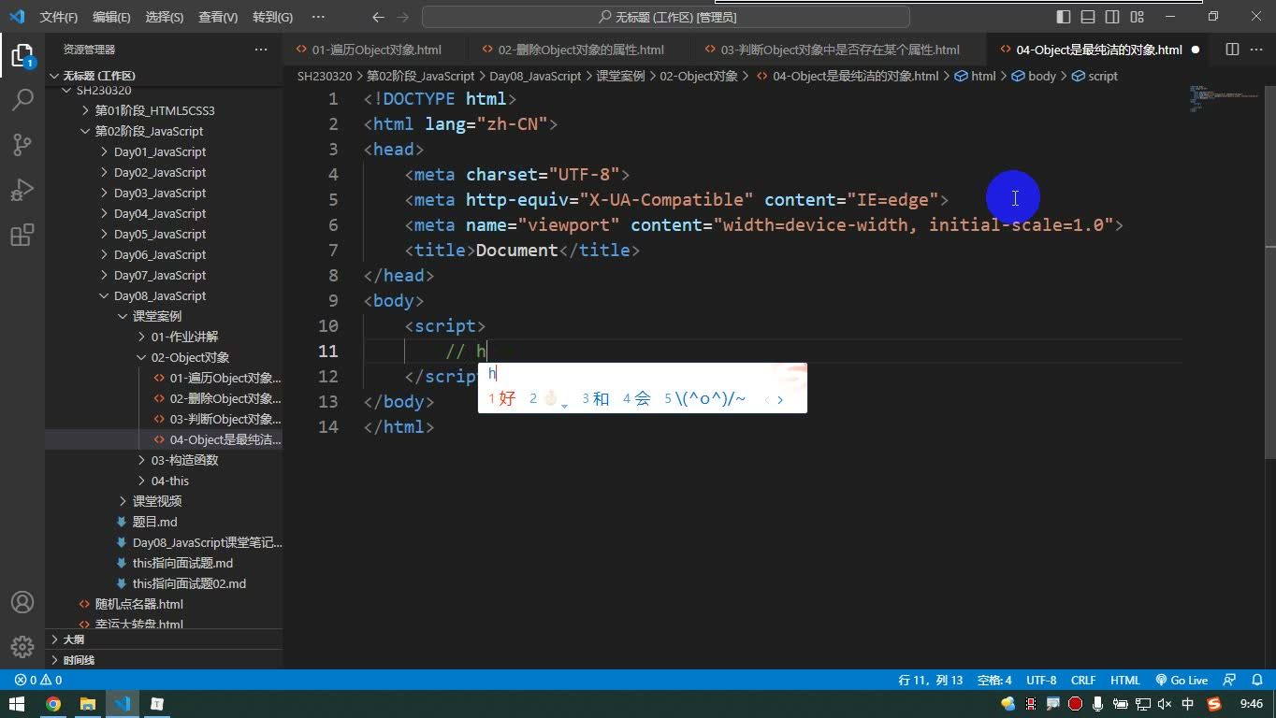Collapse the Day08_JavaScript folder
Image resolution: width=1276 pixels, height=718 pixels.
click(160, 295)
